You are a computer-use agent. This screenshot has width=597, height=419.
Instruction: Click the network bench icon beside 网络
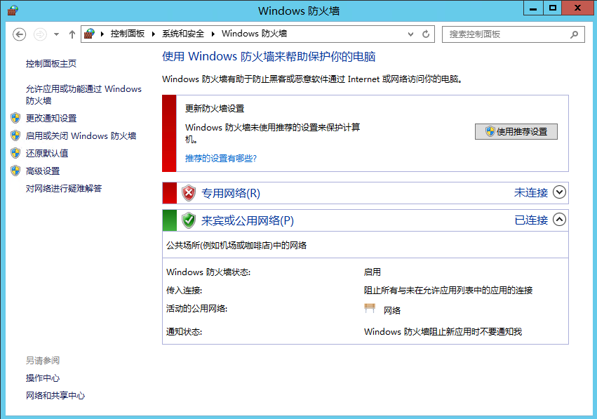[370, 310]
